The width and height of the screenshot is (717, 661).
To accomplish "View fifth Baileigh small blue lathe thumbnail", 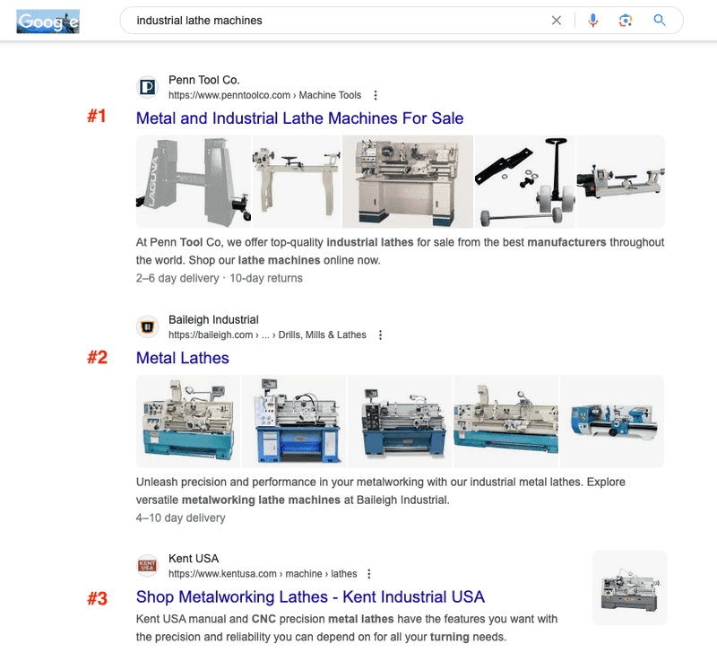I will point(612,422).
